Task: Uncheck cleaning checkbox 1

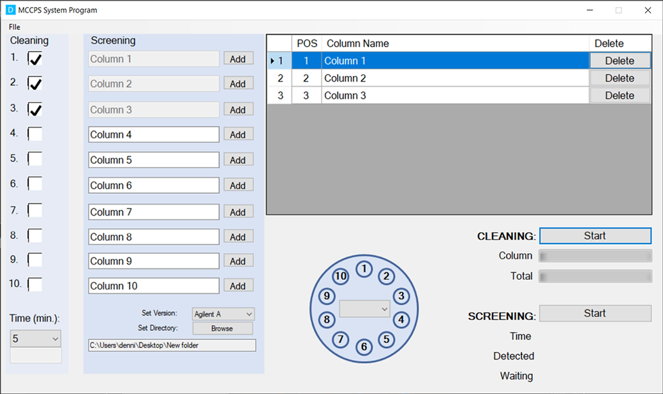Action: point(34,58)
